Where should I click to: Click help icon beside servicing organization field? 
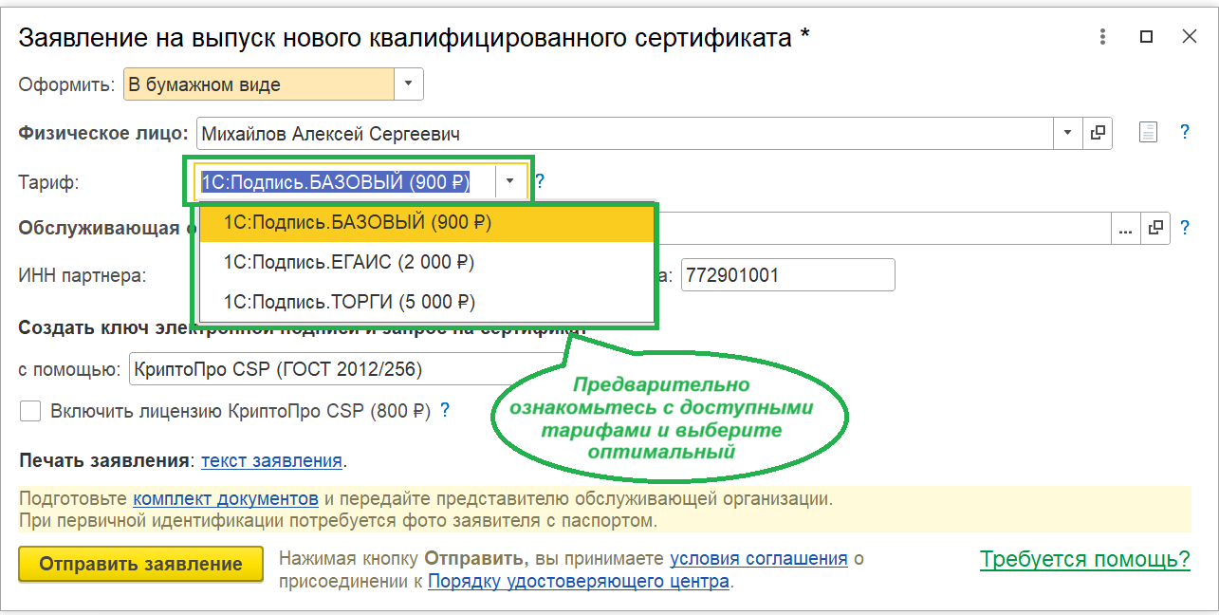coord(1184,229)
